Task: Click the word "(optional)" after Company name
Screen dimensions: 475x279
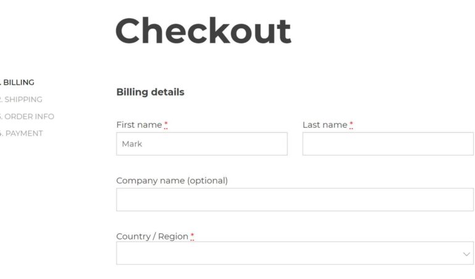Action: (208, 181)
